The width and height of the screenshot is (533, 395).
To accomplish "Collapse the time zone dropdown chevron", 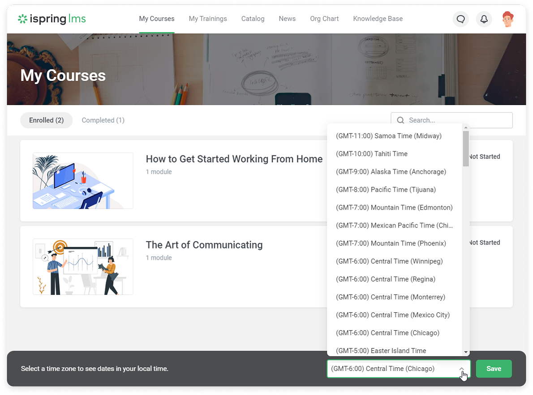I will point(461,369).
